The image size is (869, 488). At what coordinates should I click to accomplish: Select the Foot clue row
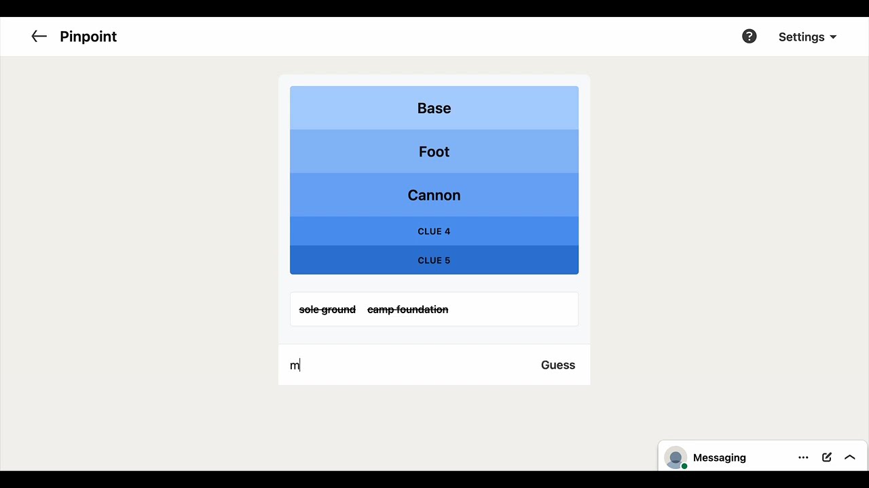pos(434,151)
